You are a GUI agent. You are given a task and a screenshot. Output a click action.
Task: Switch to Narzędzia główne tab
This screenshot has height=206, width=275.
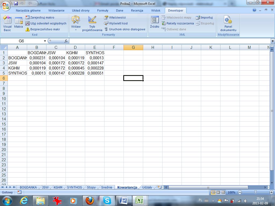pyautogui.click(x=28, y=10)
